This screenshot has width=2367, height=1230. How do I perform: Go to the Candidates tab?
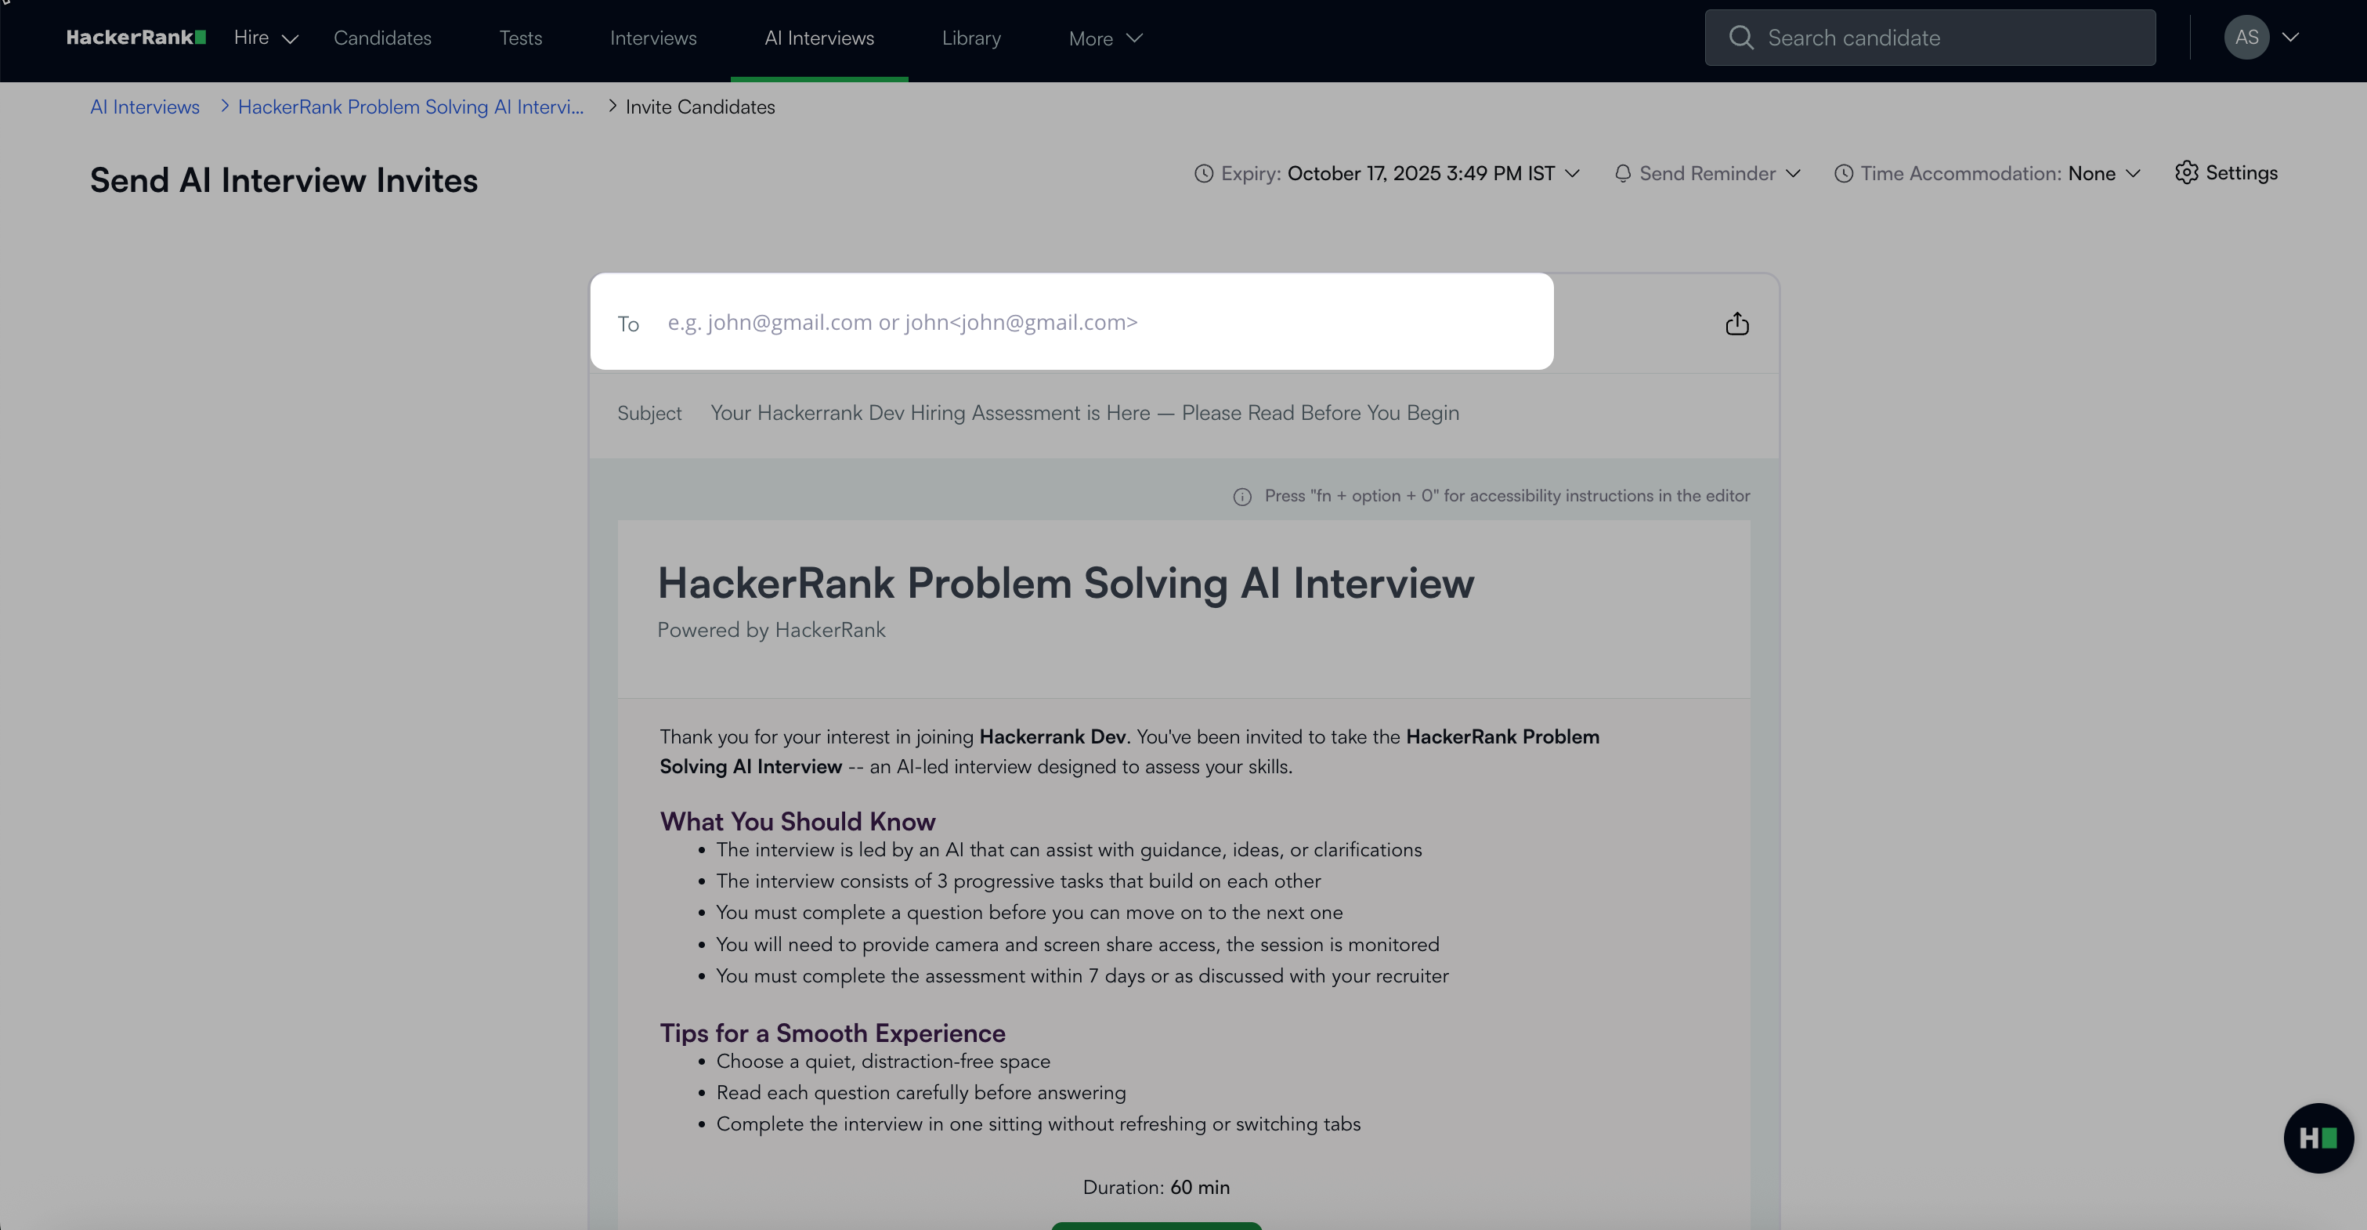(382, 38)
